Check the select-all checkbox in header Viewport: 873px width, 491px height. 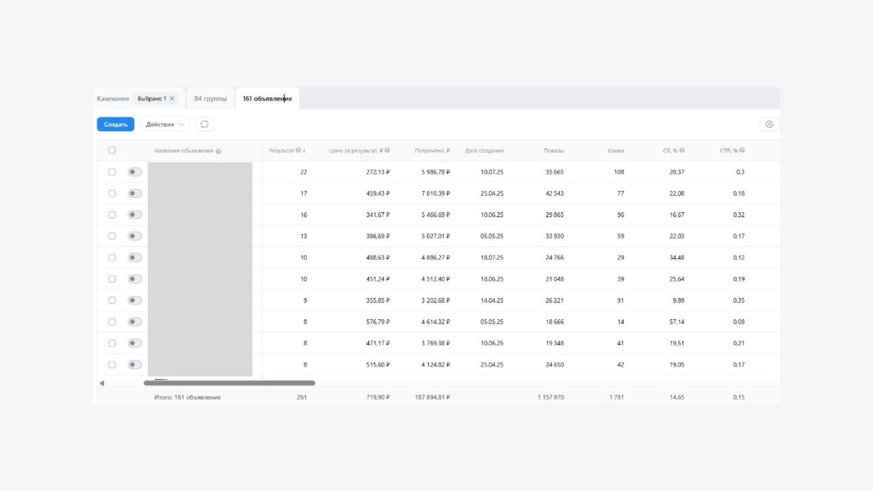tap(112, 151)
